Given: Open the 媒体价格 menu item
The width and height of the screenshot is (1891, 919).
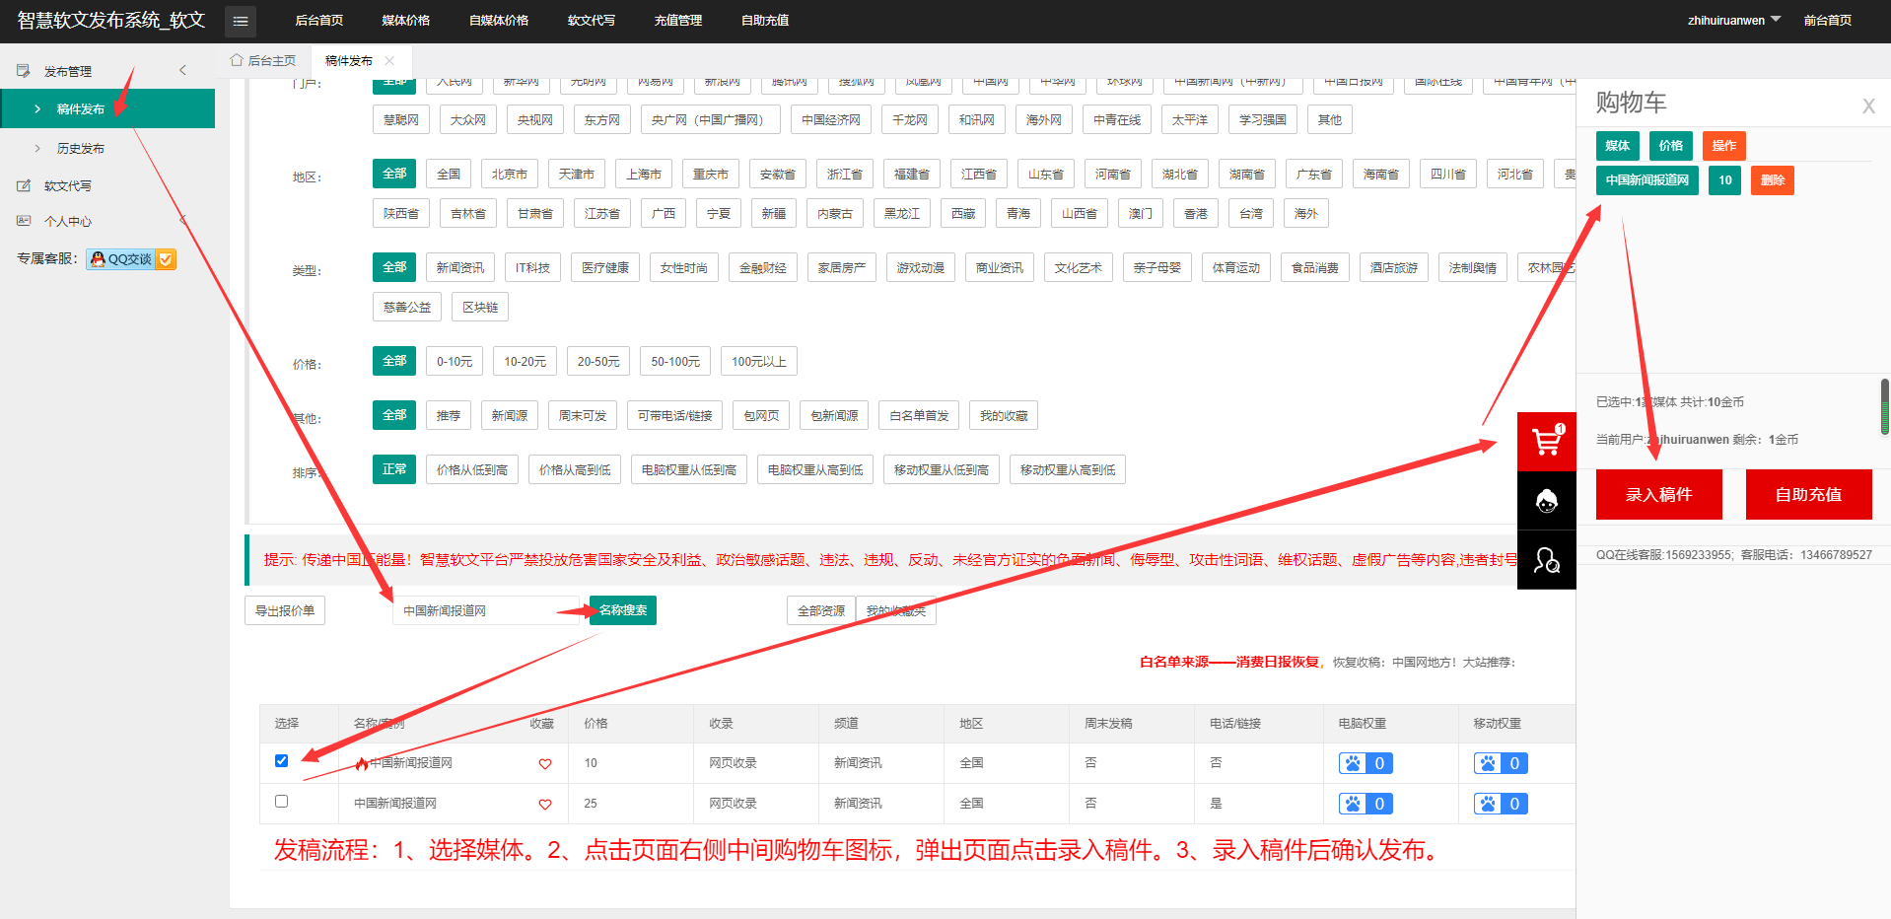Looking at the screenshot, I should coord(405,20).
